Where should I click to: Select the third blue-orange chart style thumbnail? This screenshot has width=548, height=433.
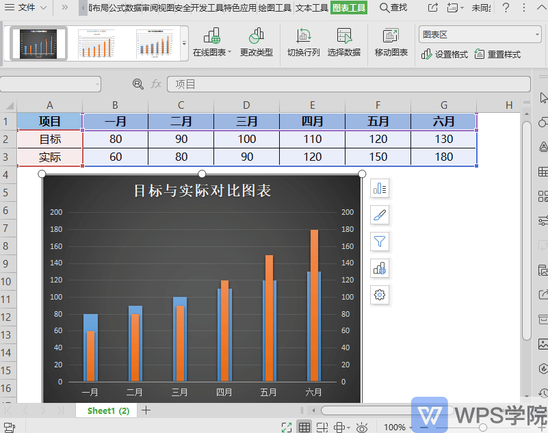(155, 43)
